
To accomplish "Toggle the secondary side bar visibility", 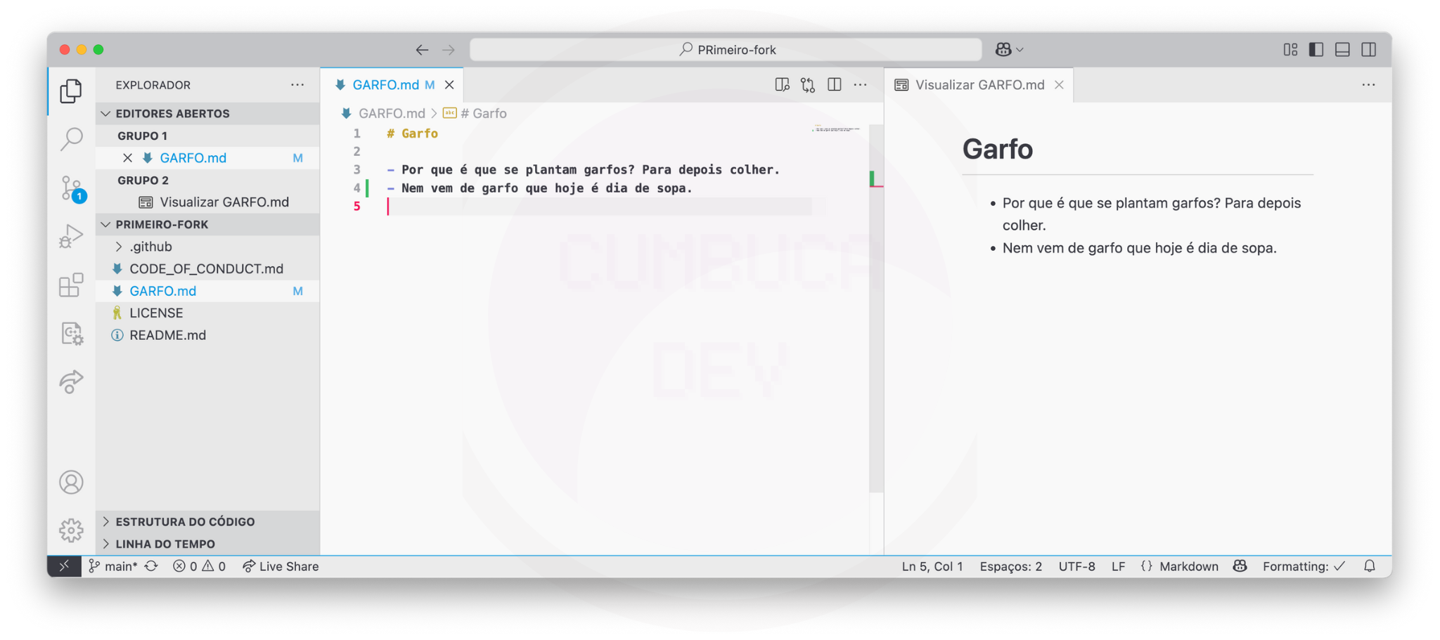I will pos(1368,50).
